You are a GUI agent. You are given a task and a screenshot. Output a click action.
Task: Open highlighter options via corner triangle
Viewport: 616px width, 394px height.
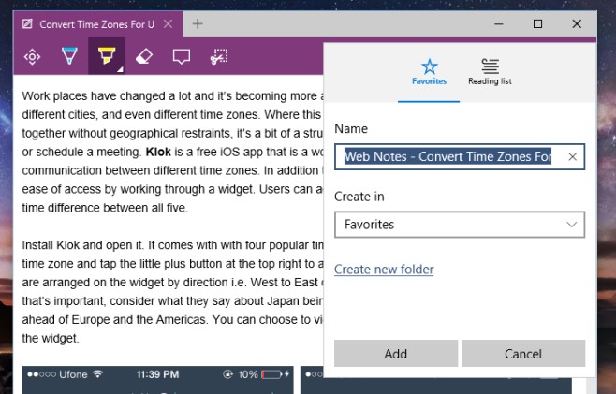[121, 69]
